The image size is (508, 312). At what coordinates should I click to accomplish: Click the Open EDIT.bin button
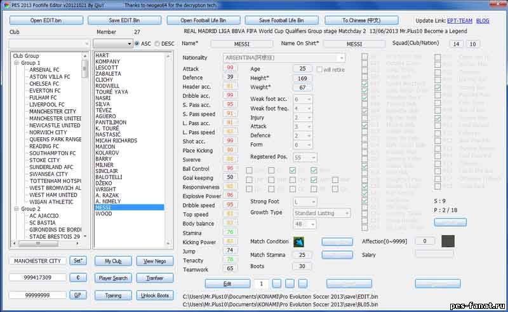(x=47, y=21)
